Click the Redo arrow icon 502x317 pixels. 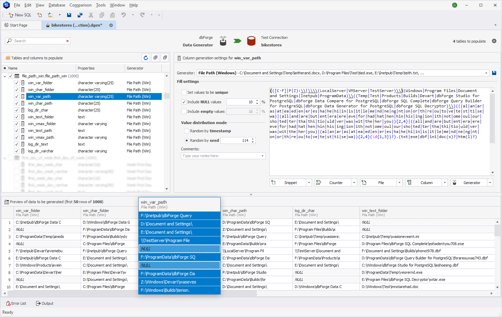tap(142, 15)
